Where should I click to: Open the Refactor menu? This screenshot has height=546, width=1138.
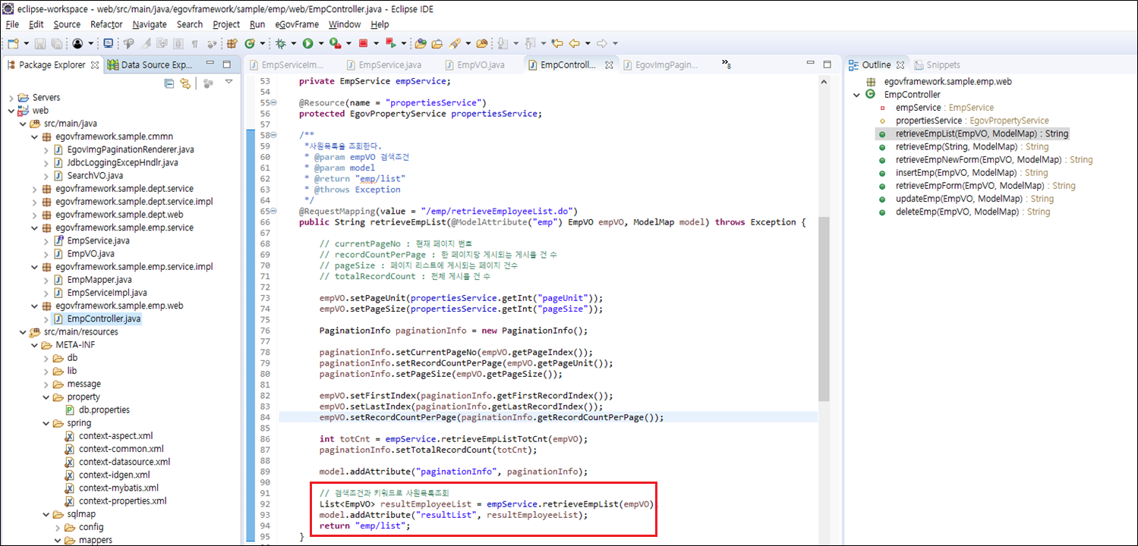(106, 24)
